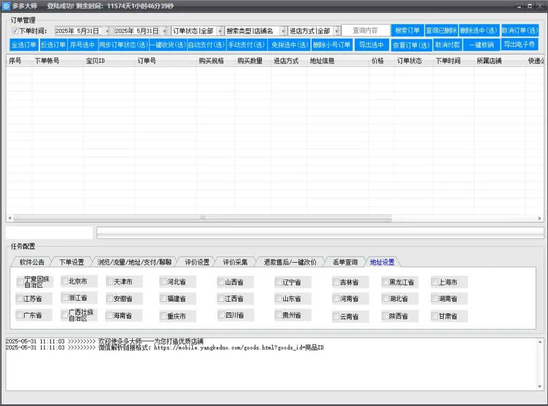This screenshot has width=548, height=406.
Task: Open the end date picker dropdown
Action: pyautogui.click(x=166, y=31)
